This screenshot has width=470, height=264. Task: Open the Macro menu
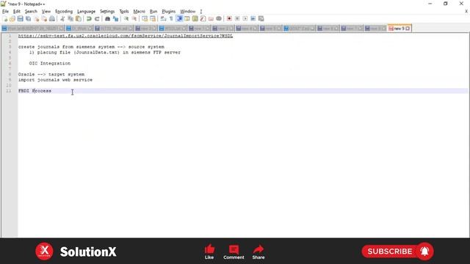[x=139, y=12]
